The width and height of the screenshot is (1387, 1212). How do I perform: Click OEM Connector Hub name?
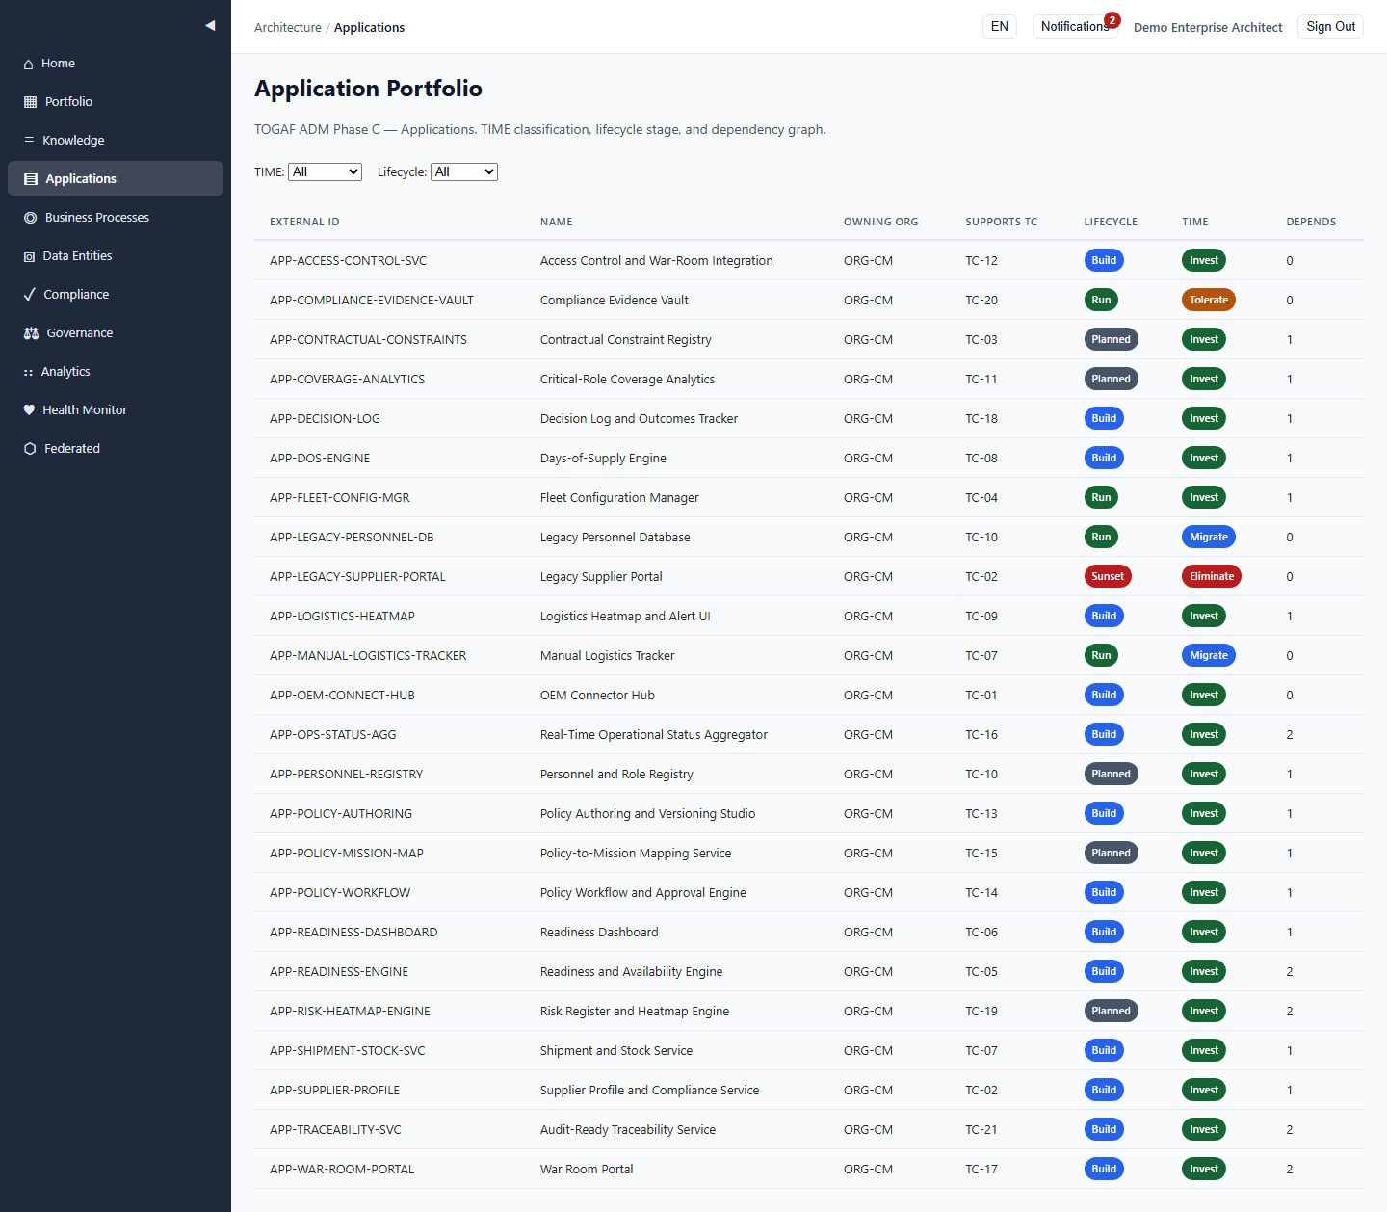(597, 696)
